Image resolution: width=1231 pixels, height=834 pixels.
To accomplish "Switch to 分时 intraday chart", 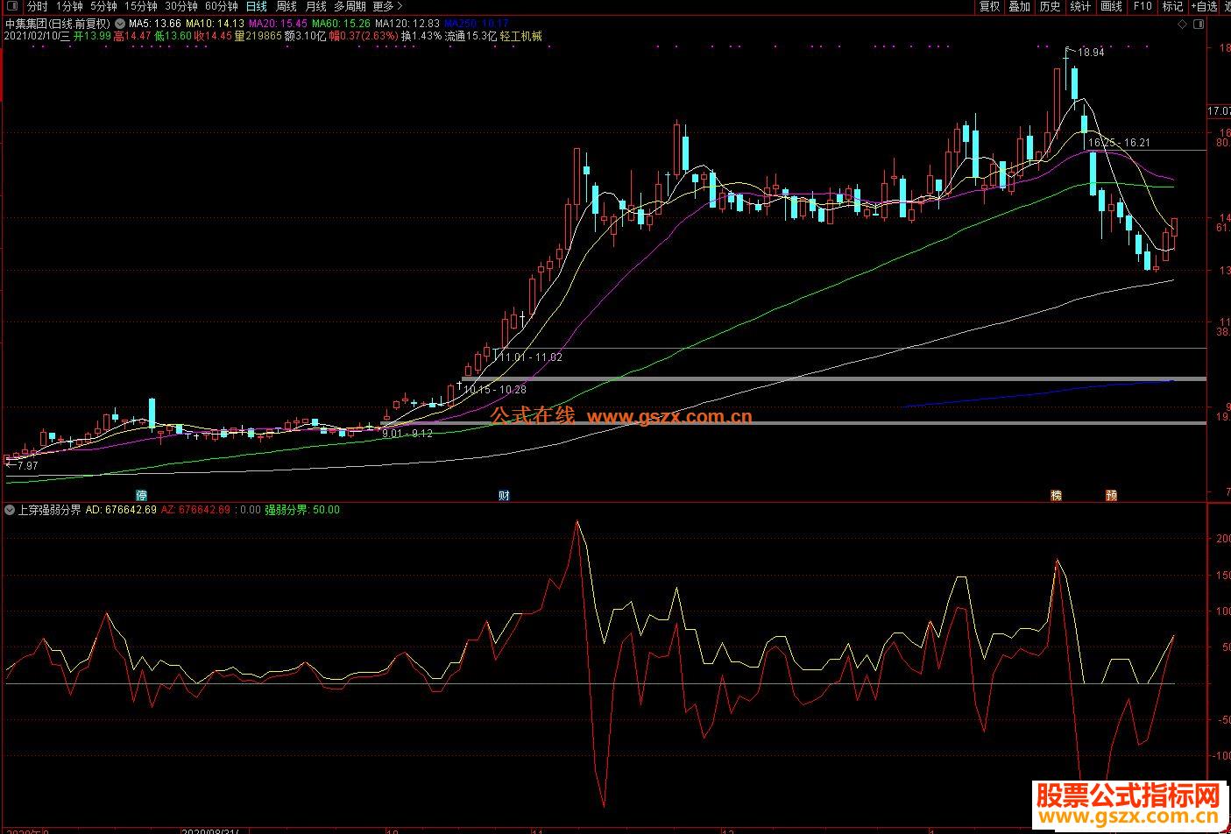I will point(38,6).
